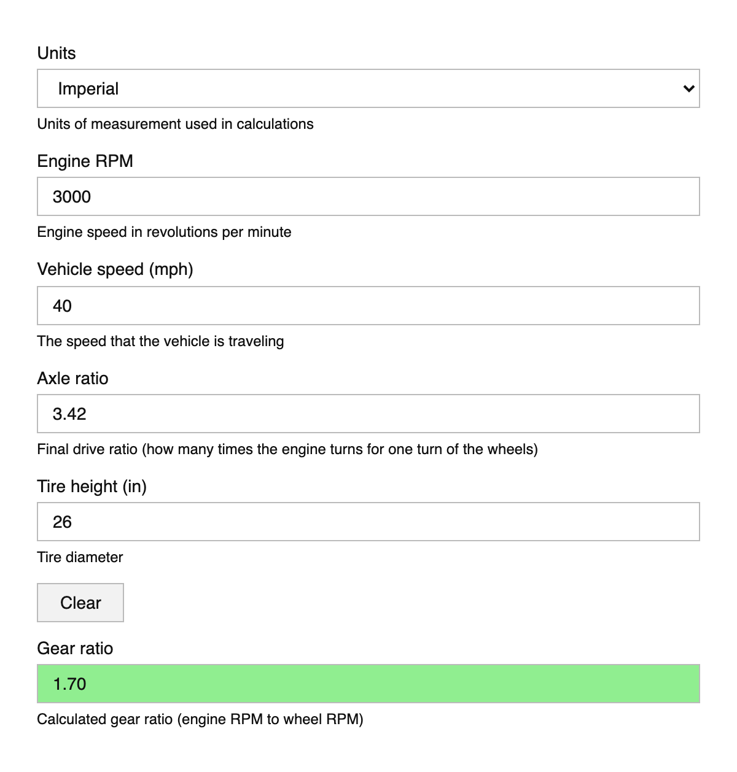Click the Axle ratio label
This screenshot has width=737, height=772.
point(72,379)
